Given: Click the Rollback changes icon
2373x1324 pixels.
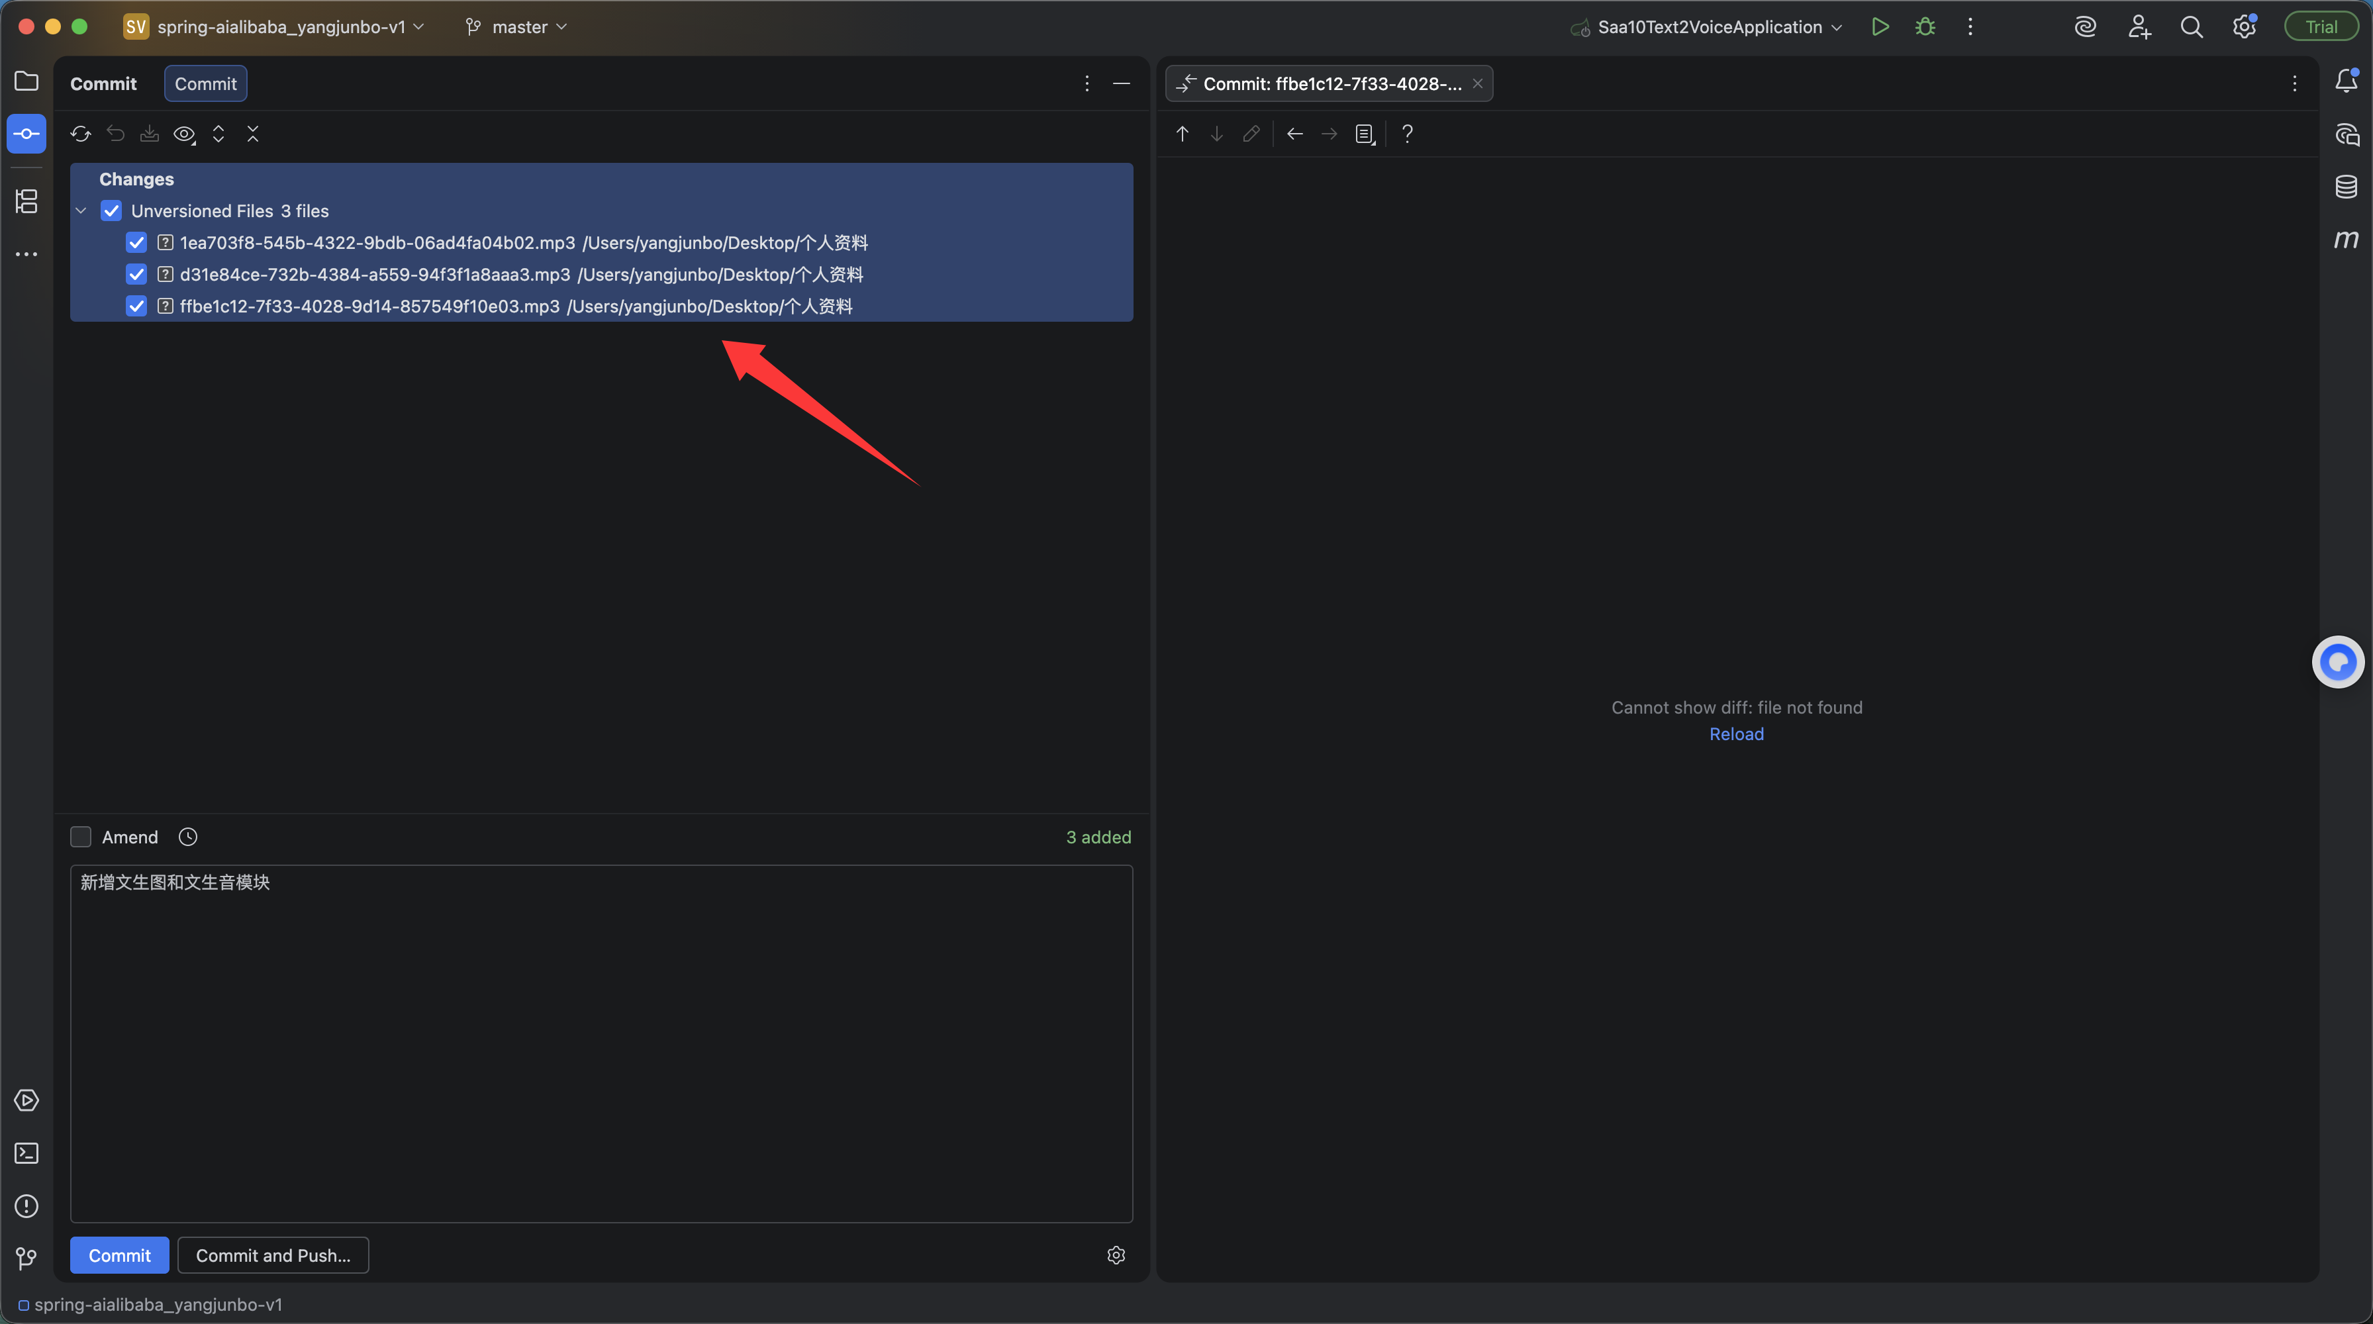Looking at the screenshot, I should 115,134.
